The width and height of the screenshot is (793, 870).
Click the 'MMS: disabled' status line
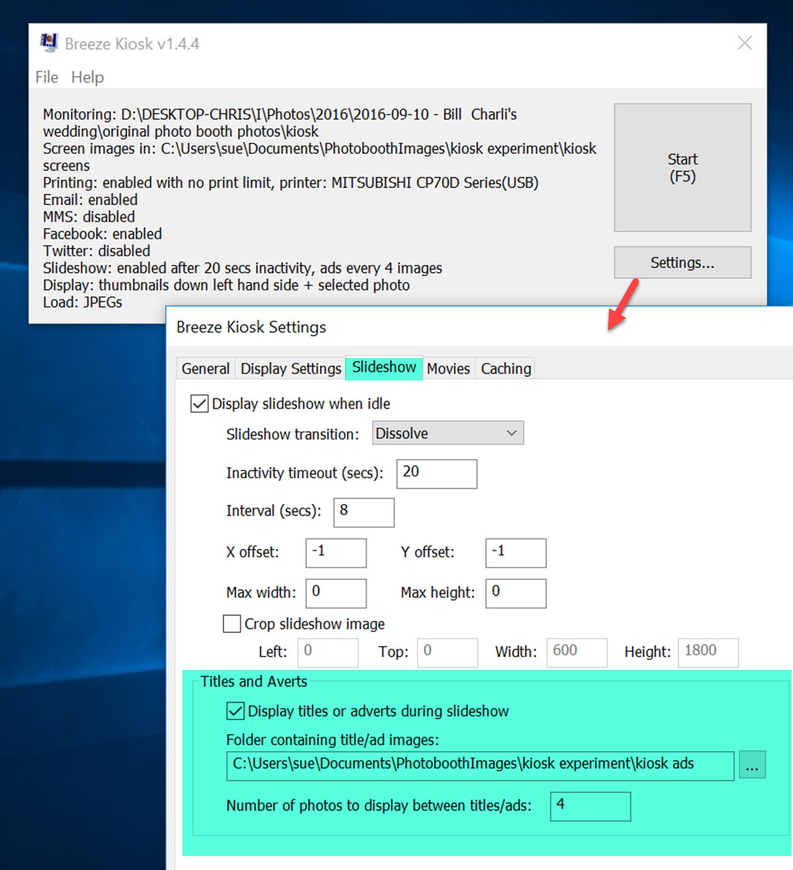pyautogui.click(x=89, y=217)
